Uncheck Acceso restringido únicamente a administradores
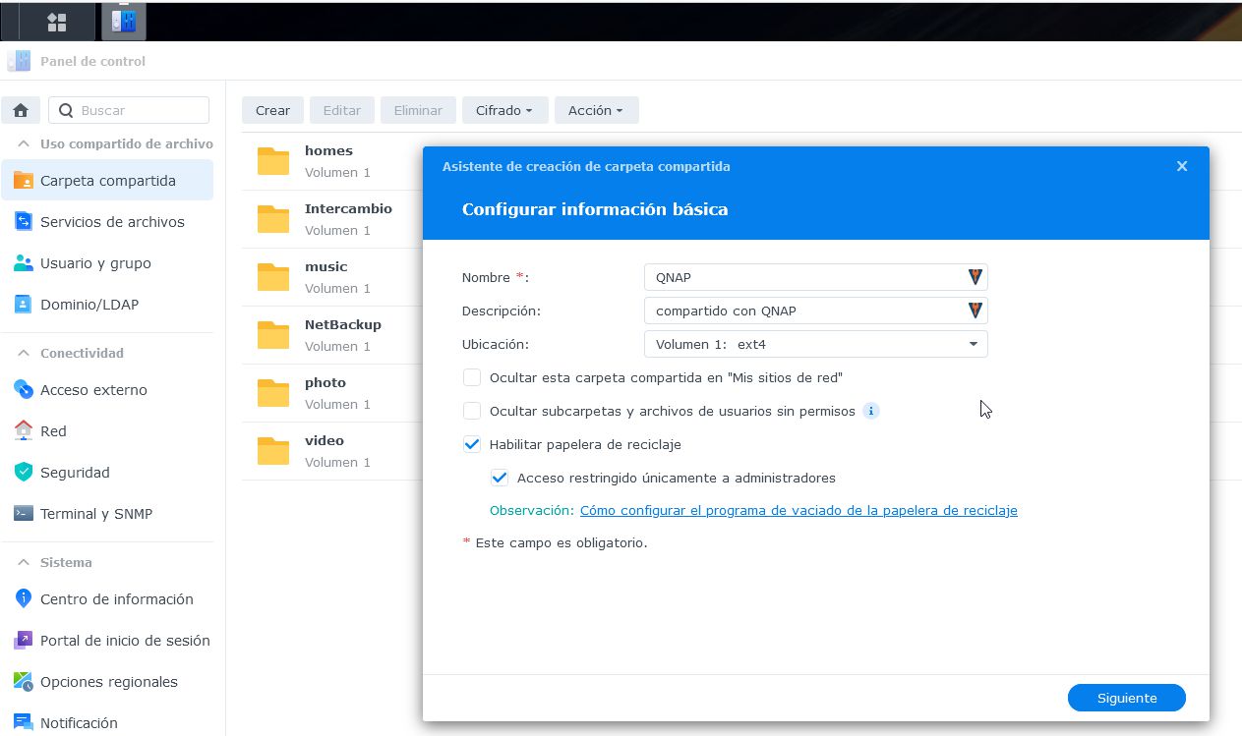 500,478
